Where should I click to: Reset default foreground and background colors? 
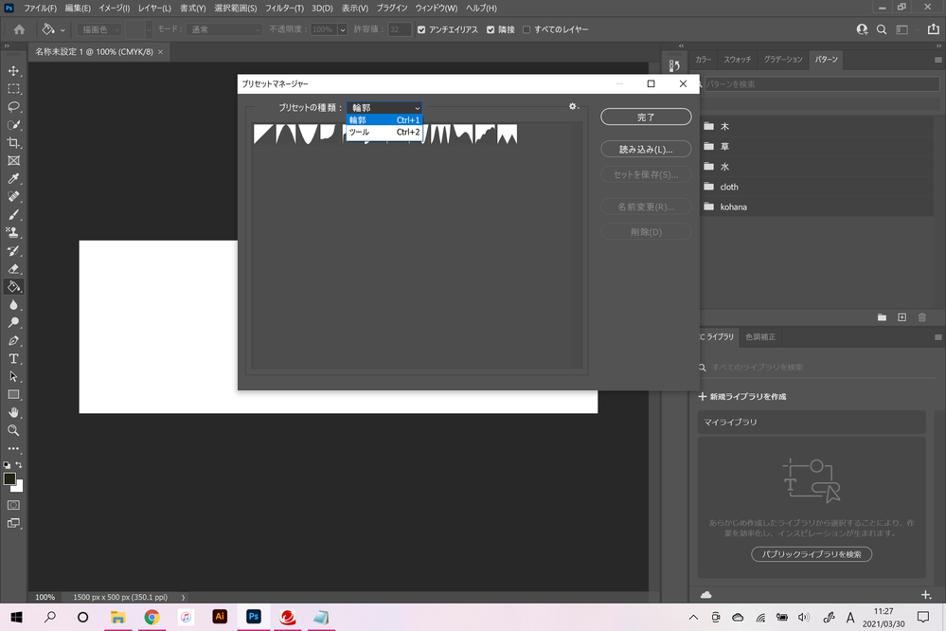[x=7, y=465]
